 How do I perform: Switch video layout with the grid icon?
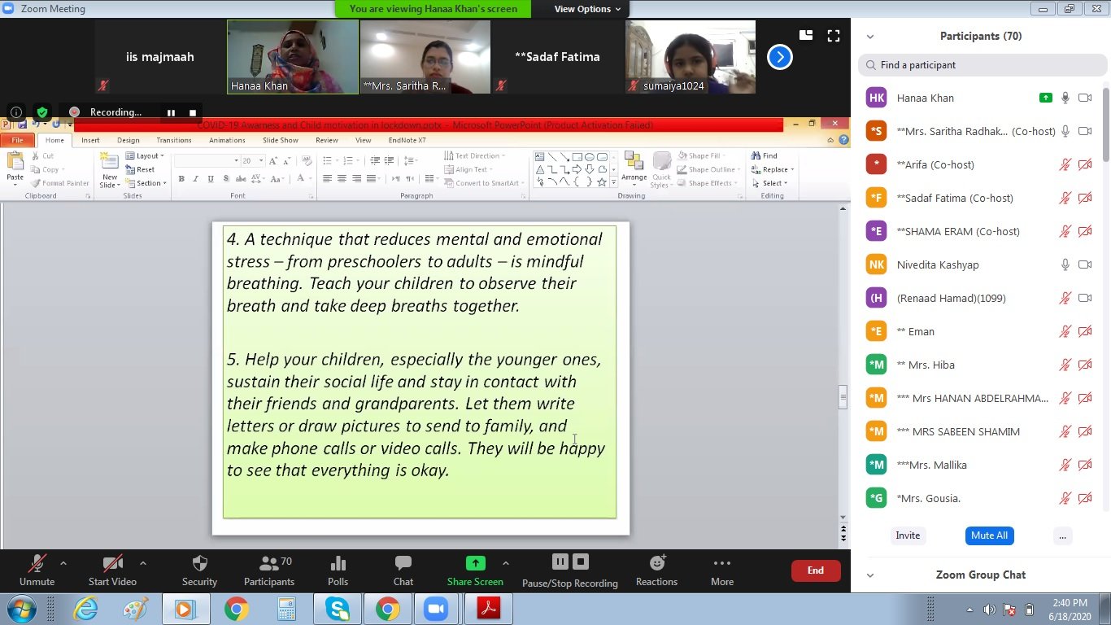pos(806,35)
